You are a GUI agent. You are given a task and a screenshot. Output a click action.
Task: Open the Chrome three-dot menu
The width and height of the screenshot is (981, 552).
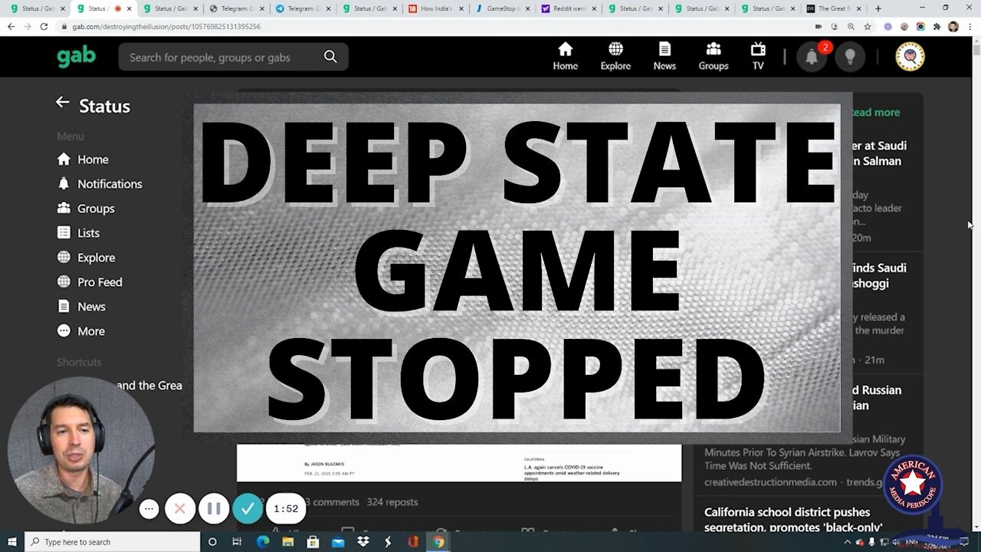pyautogui.click(x=970, y=26)
